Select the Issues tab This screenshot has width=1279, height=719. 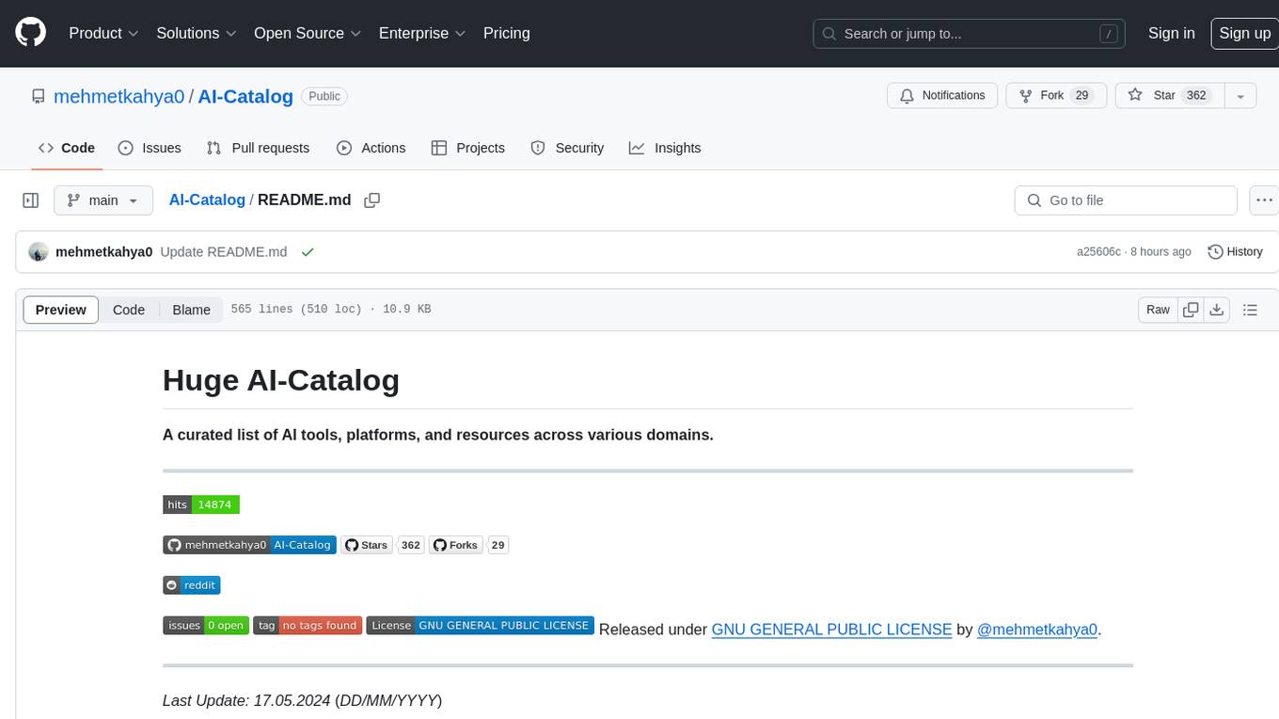tap(150, 148)
